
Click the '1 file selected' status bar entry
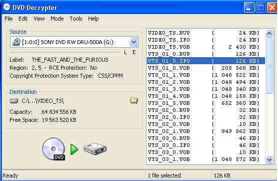(x=164, y=175)
